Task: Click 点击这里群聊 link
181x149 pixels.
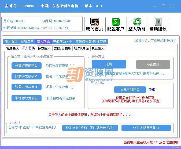Action: (x=169, y=142)
